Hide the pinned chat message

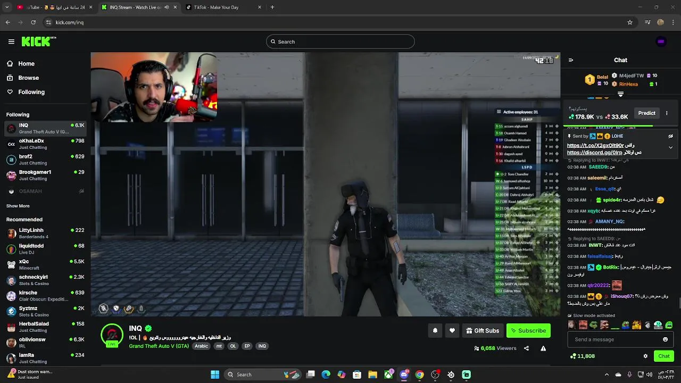pyautogui.click(x=670, y=136)
